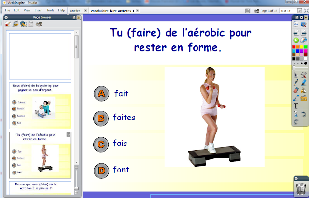
Task: Click answer button C
Action: click(101, 145)
